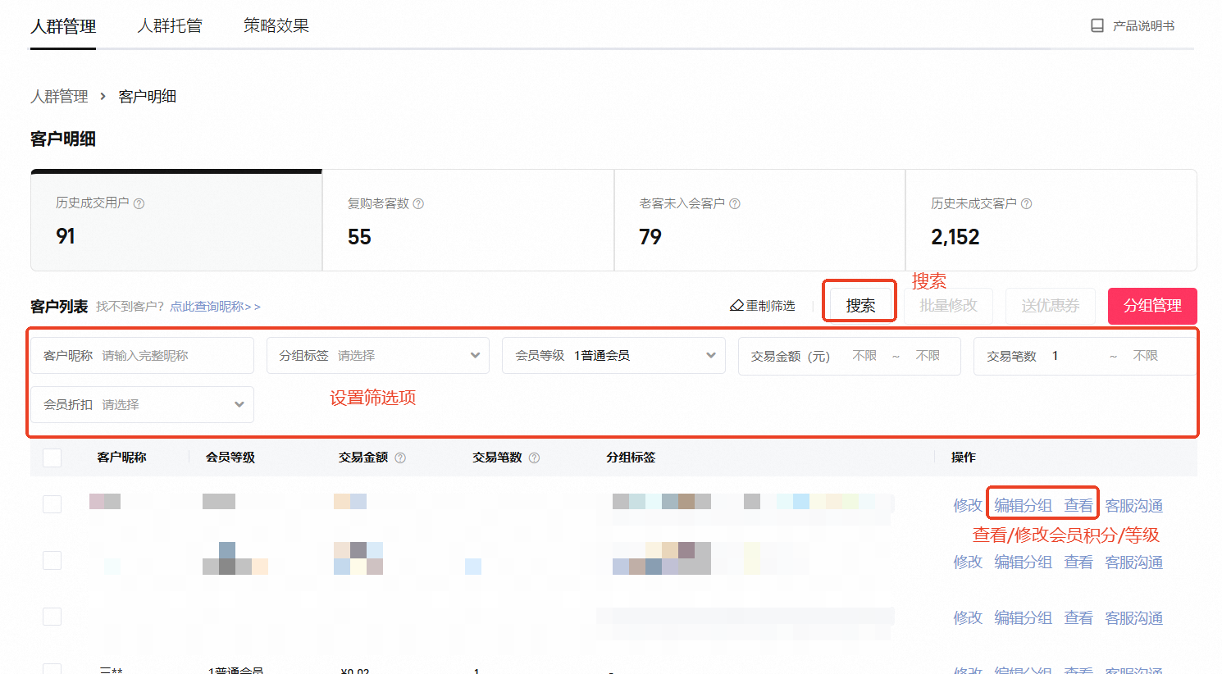1222x674 pixels.
Task: Click 修改 in first customer row
Action: 968,506
